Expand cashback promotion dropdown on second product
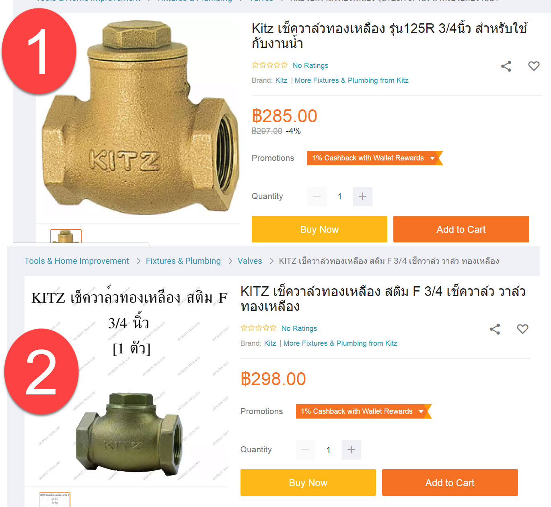Screen dimensions: 551x507 pos(364,411)
